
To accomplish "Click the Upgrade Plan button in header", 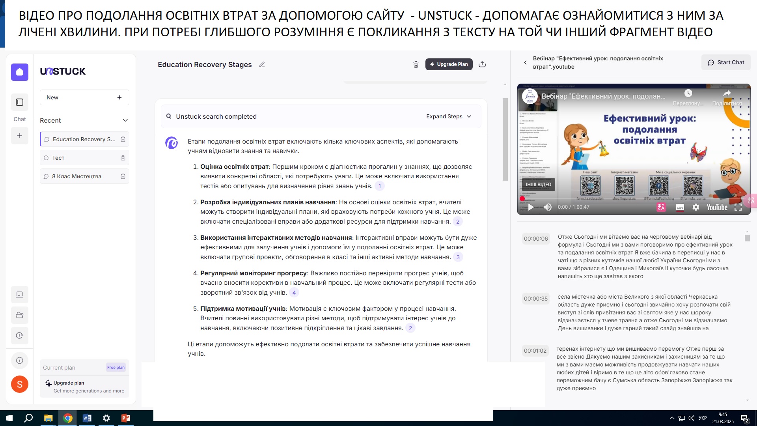I will pos(449,64).
